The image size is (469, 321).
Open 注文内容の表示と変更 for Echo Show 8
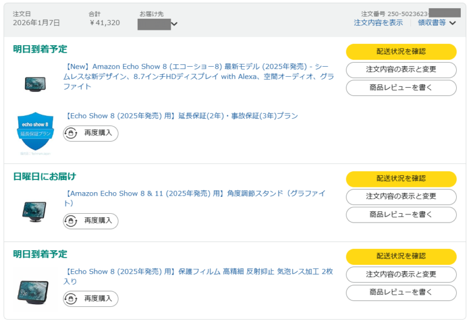(x=401, y=70)
